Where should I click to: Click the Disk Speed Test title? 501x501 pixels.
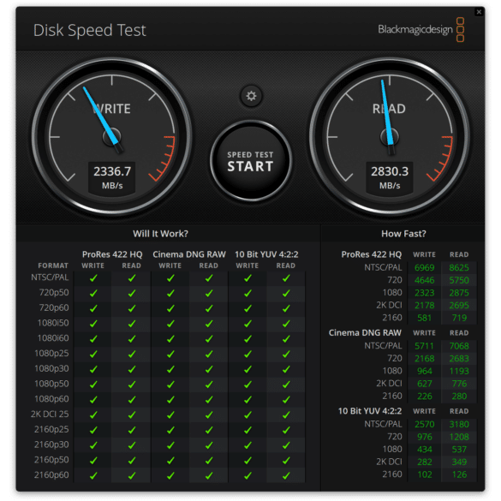(89, 30)
